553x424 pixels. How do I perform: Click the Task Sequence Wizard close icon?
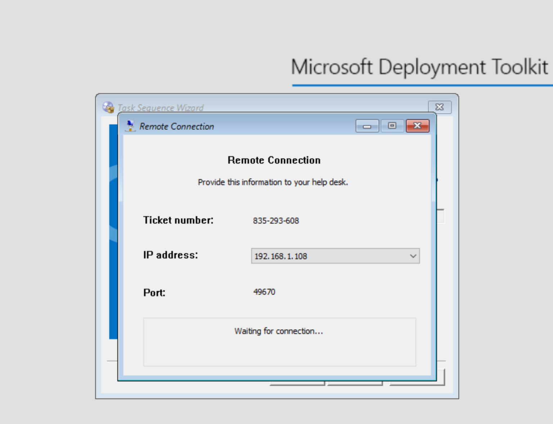pos(440,107)
